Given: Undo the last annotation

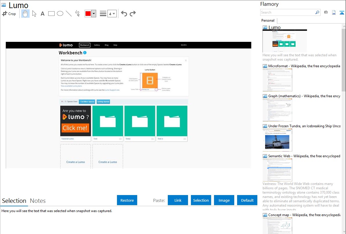Looking at the screenshot, I should pos(124,14).
